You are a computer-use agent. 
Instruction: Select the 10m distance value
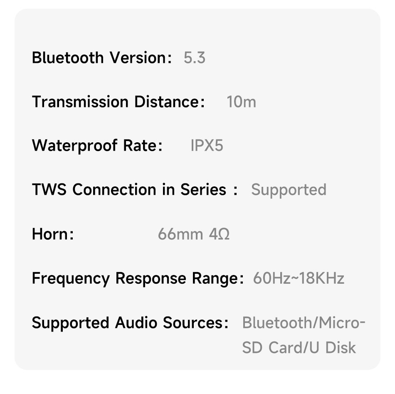pyautogui.click(x=241, y=102)
